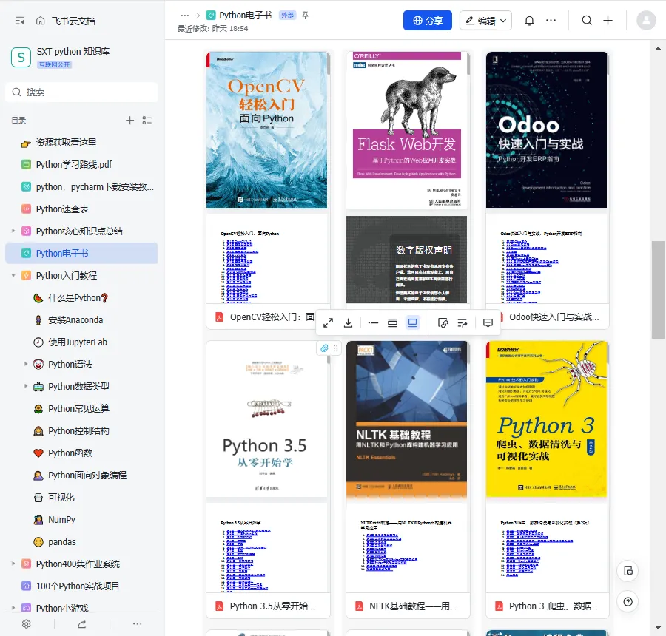Expand the Python语法 node
Image resolution: width=666 pixels, height=636 pixels.
tap(25, 365)
